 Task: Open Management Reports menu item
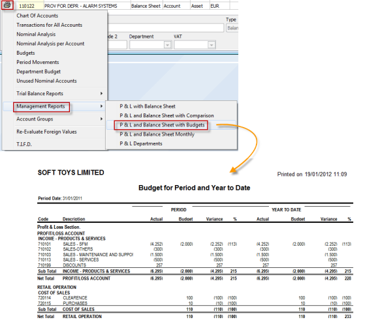(x=54, y=106)
